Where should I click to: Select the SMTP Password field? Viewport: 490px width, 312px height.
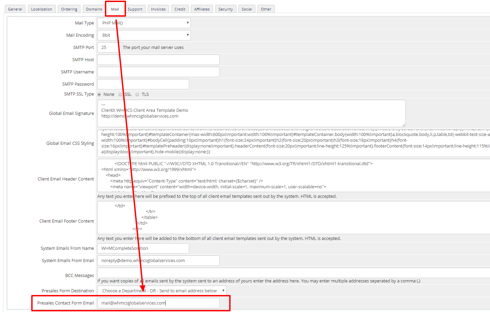point(143,84)
